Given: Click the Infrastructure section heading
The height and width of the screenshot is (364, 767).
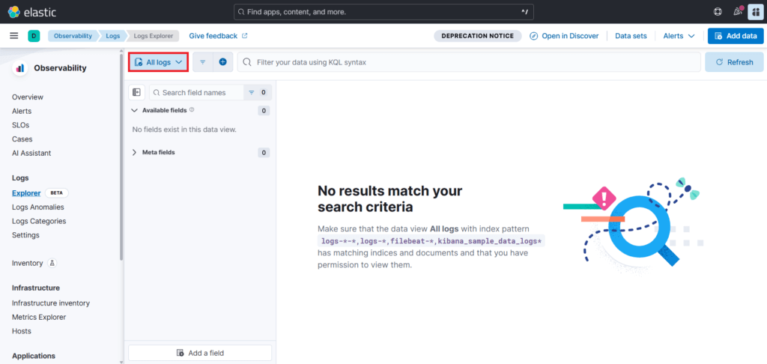Looking at the screenshot, I should pos(36,288).
